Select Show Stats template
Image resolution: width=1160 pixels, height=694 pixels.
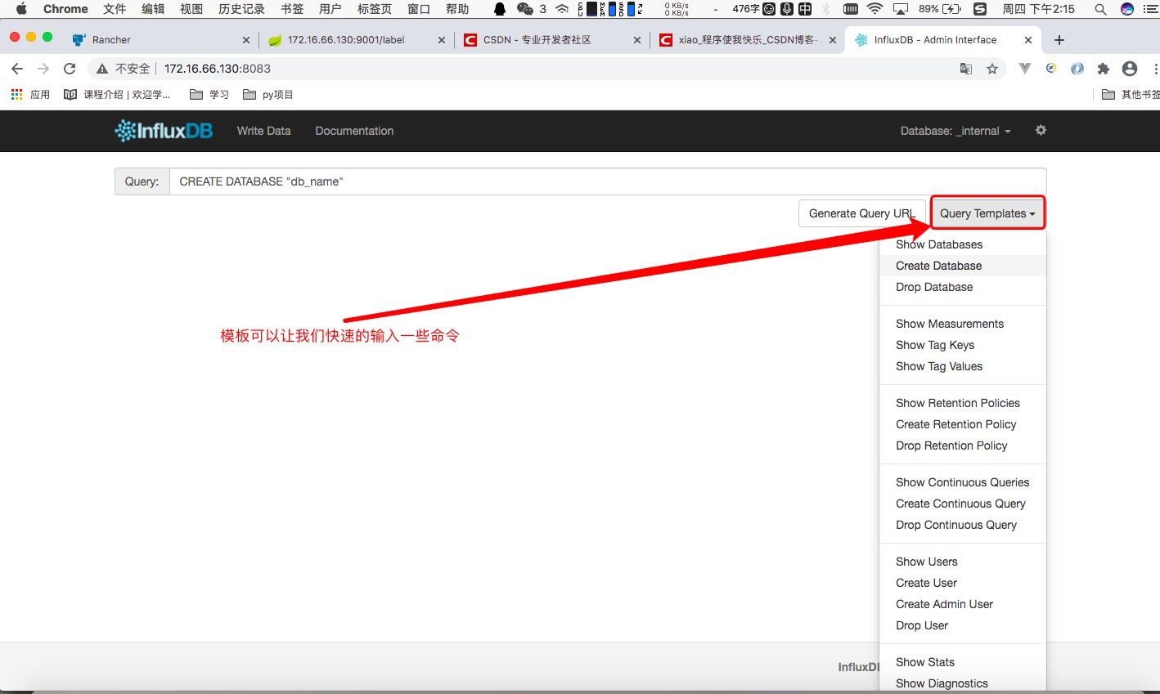click(963, 662)
